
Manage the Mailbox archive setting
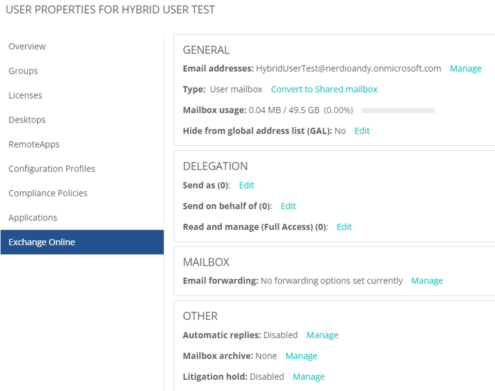(x=301, y=356)
